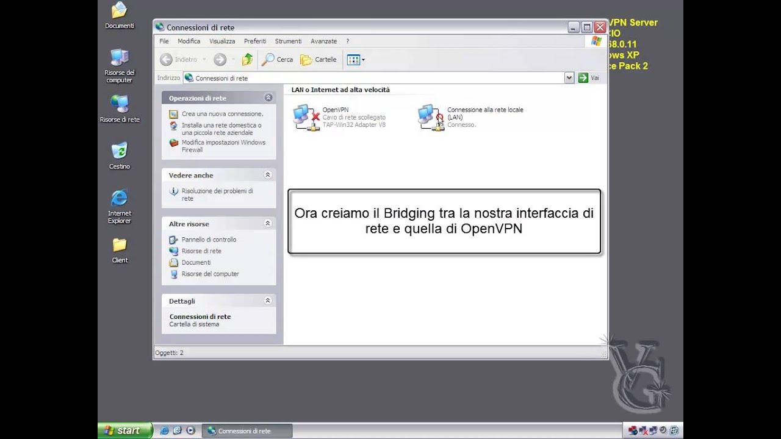Collapse the Dettagli panel
Viewport: 781px width, 439px height.
click(x=268, y=301)
